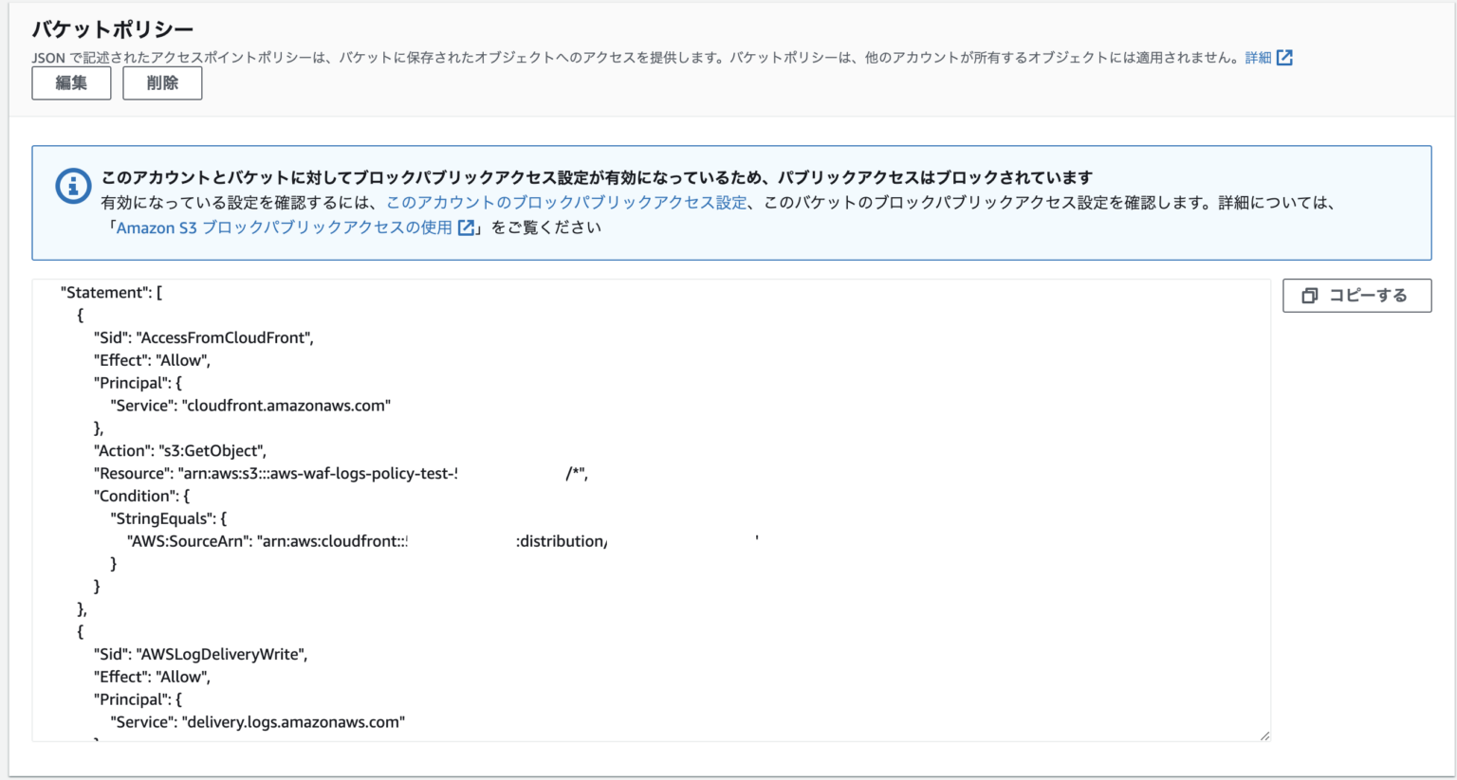1457x780 pixels.
Task: Open the 詳細 link
Action: click(x=1259, y=57)
